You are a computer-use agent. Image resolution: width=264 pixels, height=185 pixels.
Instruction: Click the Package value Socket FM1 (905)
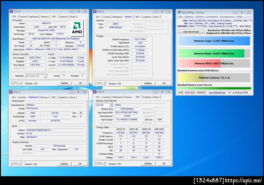coord(46,30)
